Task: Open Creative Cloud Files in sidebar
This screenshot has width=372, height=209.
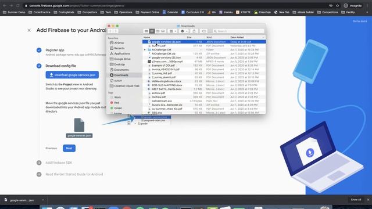Action: 127,86
